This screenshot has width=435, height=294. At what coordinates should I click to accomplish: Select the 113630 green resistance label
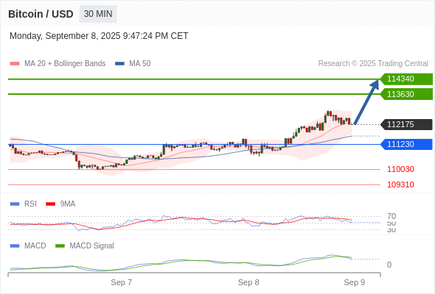click(406, 94)
